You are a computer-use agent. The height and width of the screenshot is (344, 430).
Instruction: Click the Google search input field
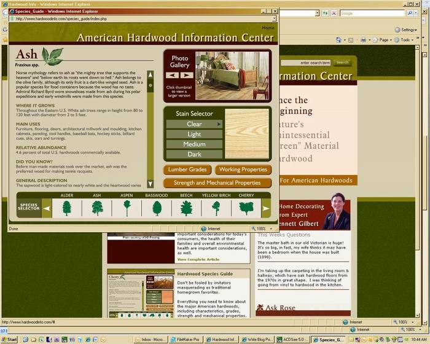(x=373, y=13)
